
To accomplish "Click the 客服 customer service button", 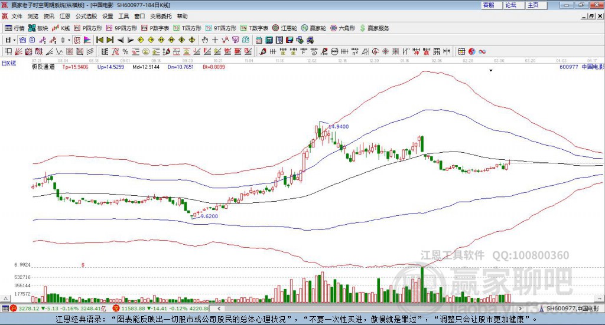I will (x=492, y=5).
